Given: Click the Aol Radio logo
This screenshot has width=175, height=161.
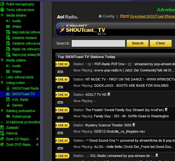Looking at the screenshot, I should pos(67,17).
